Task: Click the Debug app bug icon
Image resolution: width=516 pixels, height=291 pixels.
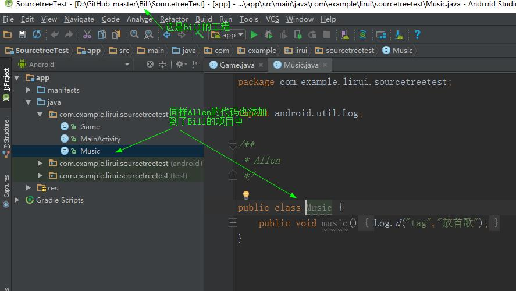Action: (x=269, y=34)
